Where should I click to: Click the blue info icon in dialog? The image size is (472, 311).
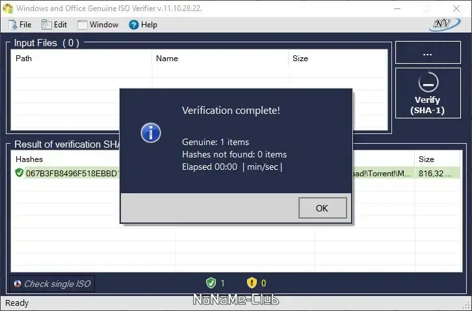151,133
